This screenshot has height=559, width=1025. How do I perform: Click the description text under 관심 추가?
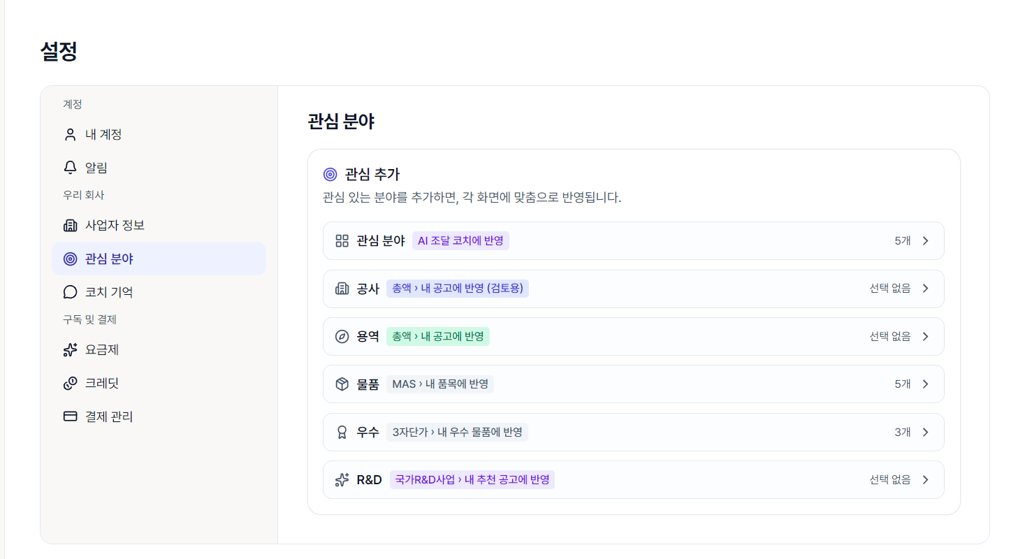pos(472,197)
